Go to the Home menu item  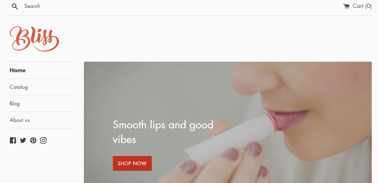pyautogui.click(x=42, y=70)
